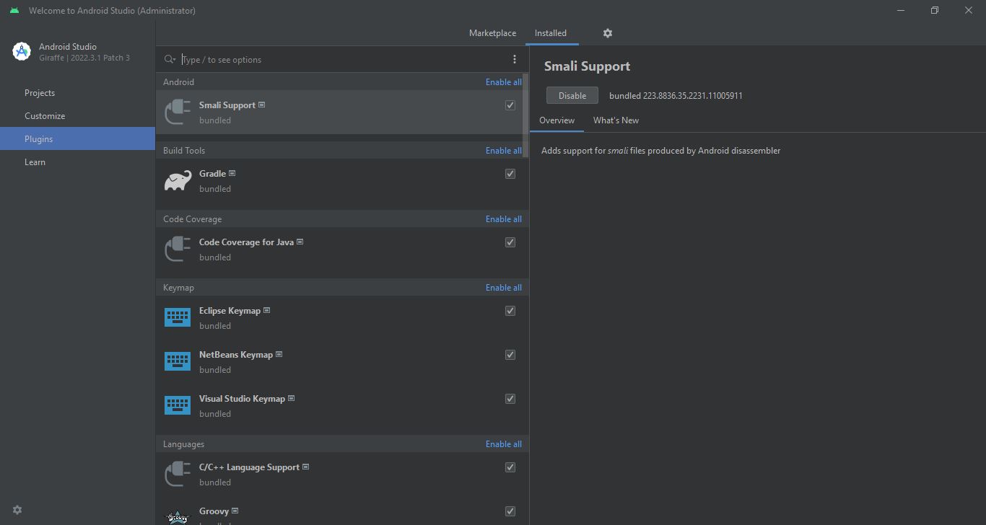Toggle Code Coverage for Java checkbox
986x525 pixels.
(510, 242)
